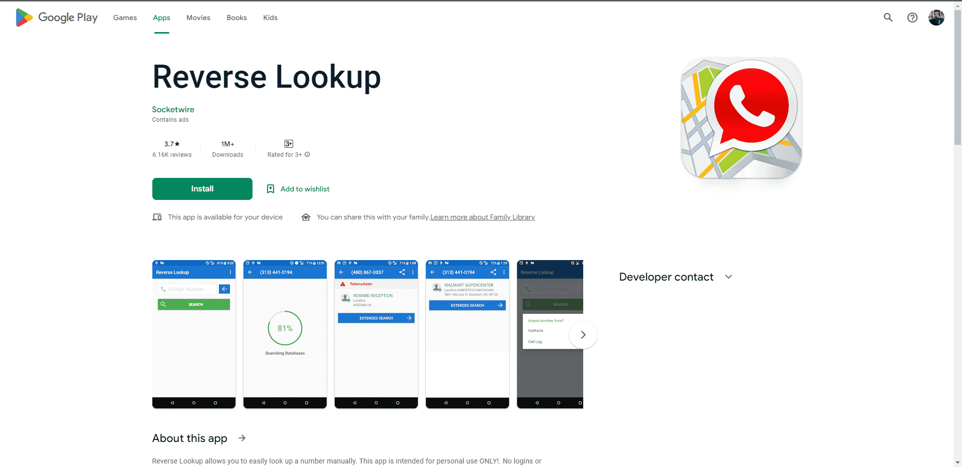
Task: Expand the Developer contact section
Action: coord(729,277)
